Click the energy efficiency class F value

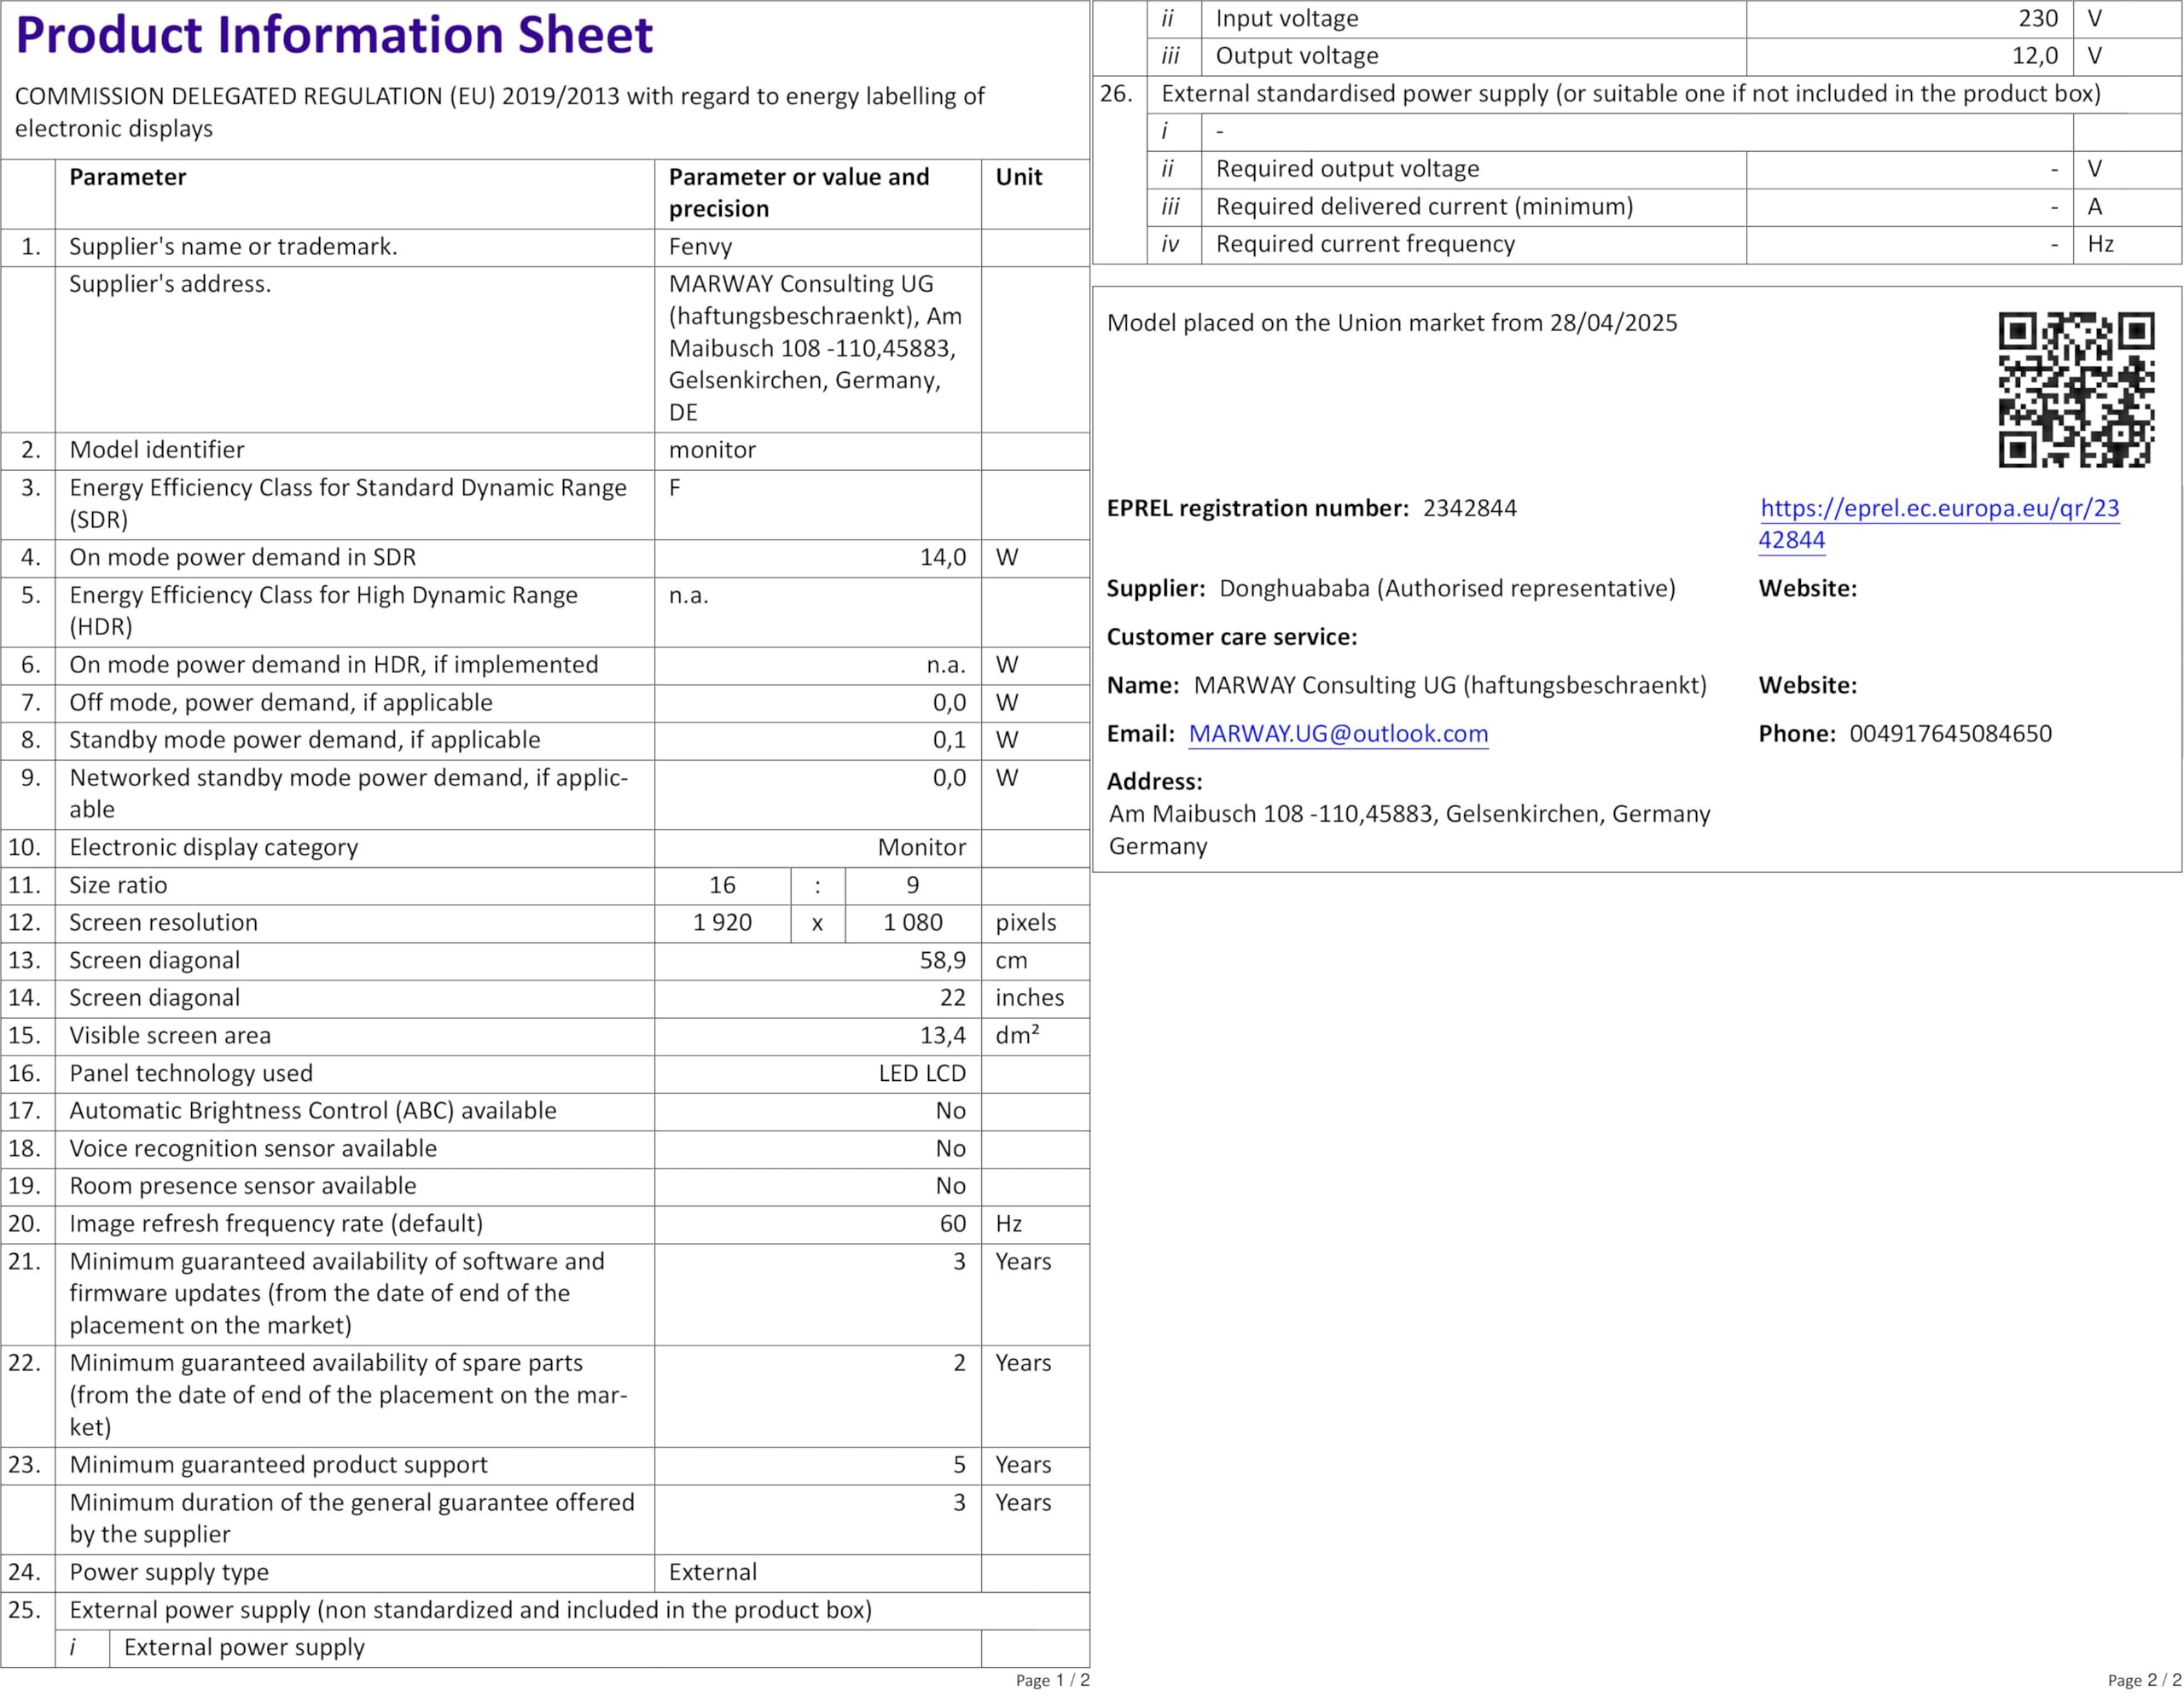(x=675, y=488)
